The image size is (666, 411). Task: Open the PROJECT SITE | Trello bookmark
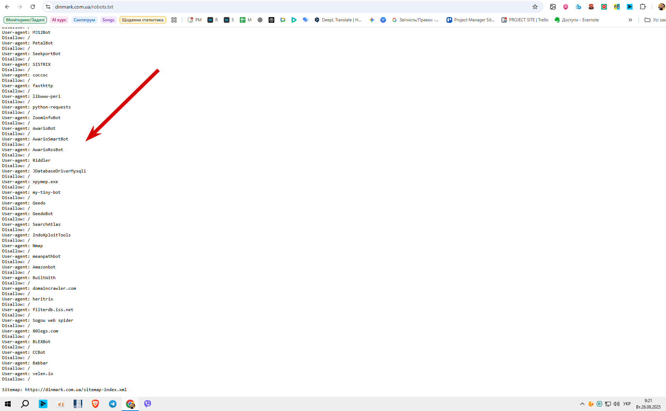(x=525, y=20)
